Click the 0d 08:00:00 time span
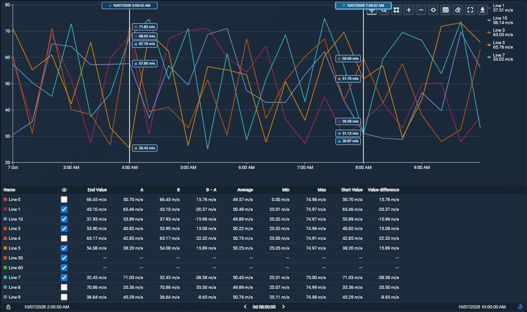 coord(264,307)
